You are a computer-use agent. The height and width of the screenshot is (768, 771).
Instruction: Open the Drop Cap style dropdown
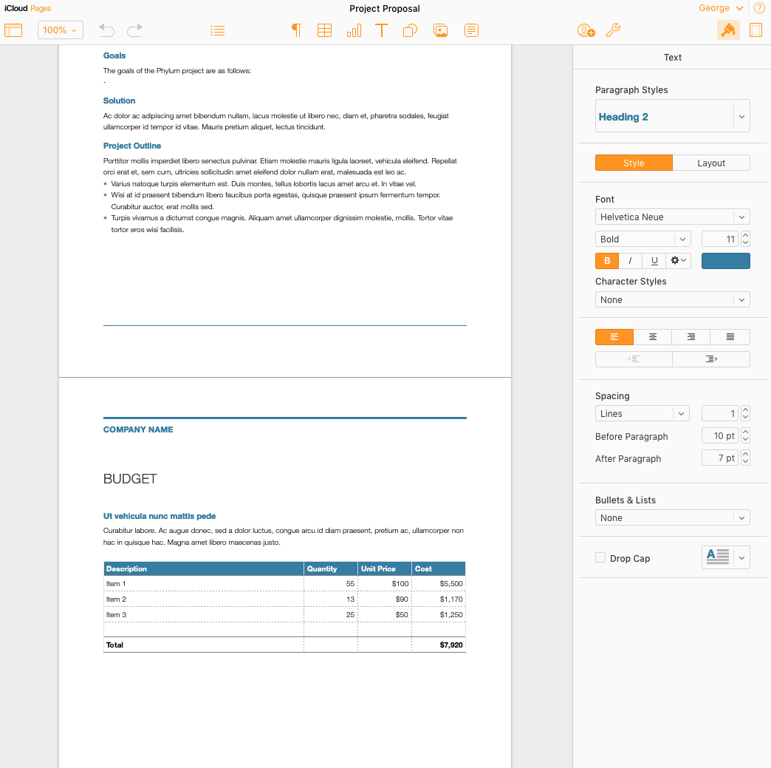(x=725, y=557)
